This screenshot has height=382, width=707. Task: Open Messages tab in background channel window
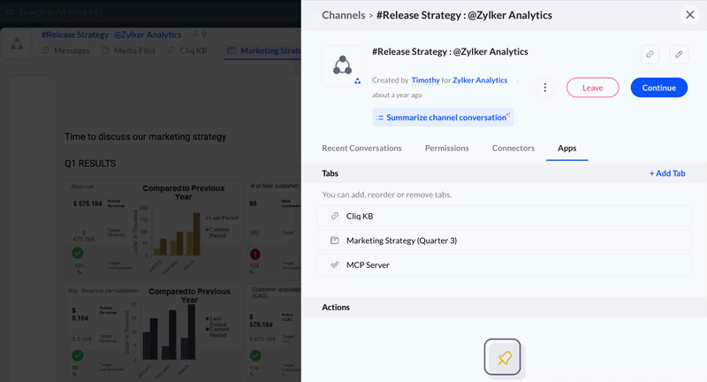coord(65,50)
